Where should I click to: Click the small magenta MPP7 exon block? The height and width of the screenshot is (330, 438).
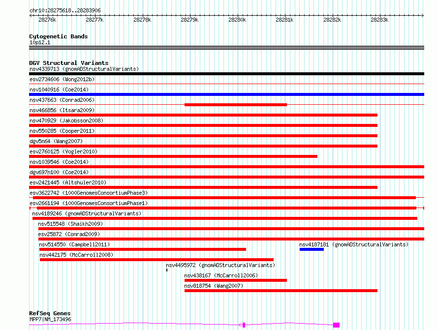pyautogui.click(x=244, y=325)
